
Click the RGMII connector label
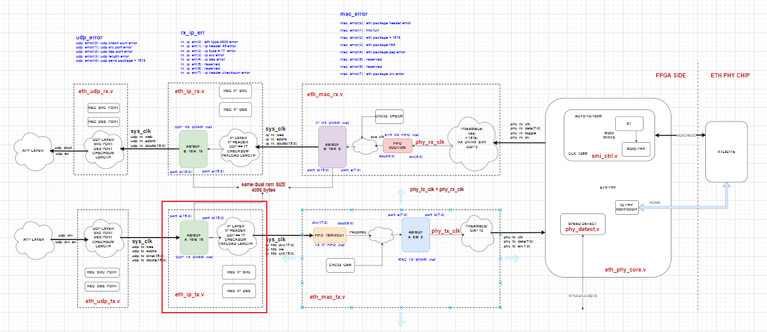[x=655, y=203]
